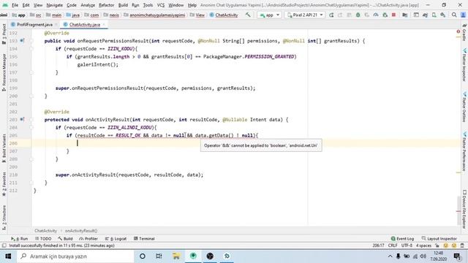Image resolution: width=468 pixels, height=263 pixels.
Task: Click the ChatActivity breadcrumb below the editor
Action: click(45, 231)
